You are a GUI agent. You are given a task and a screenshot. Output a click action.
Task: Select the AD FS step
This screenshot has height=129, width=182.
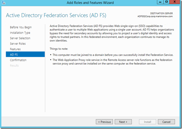point(25,54)
